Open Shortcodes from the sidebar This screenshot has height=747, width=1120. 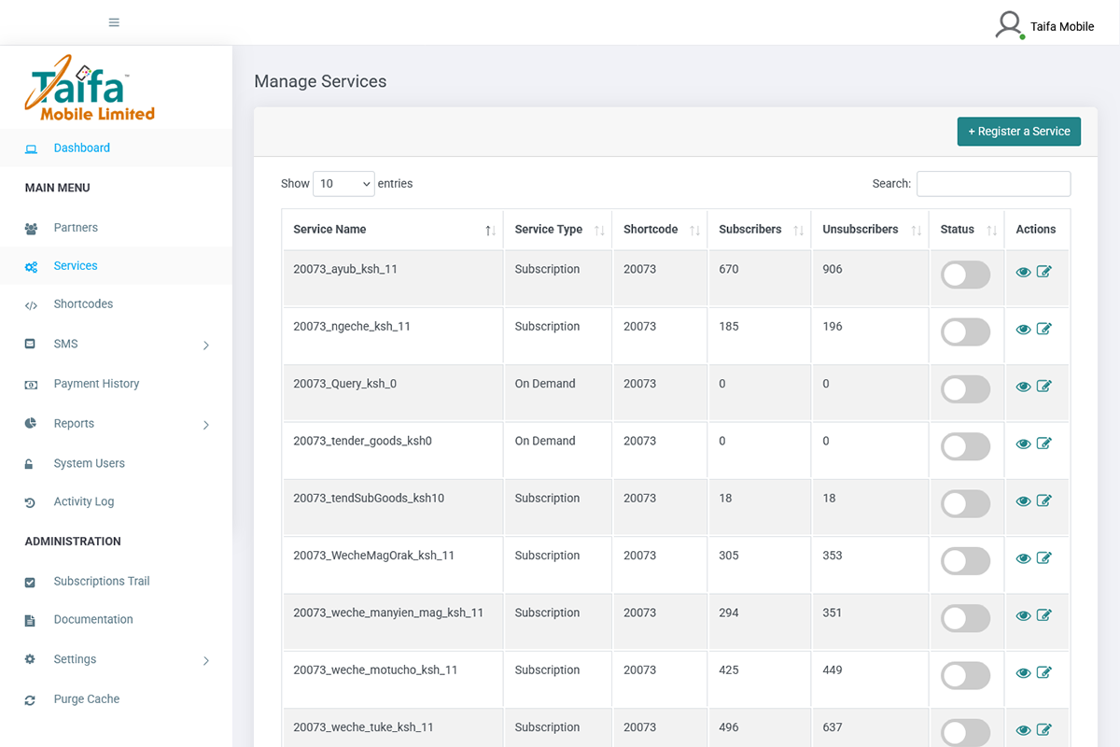(83, 304)
